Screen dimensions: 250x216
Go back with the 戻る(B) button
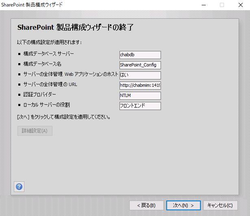[x=146, y=205]
